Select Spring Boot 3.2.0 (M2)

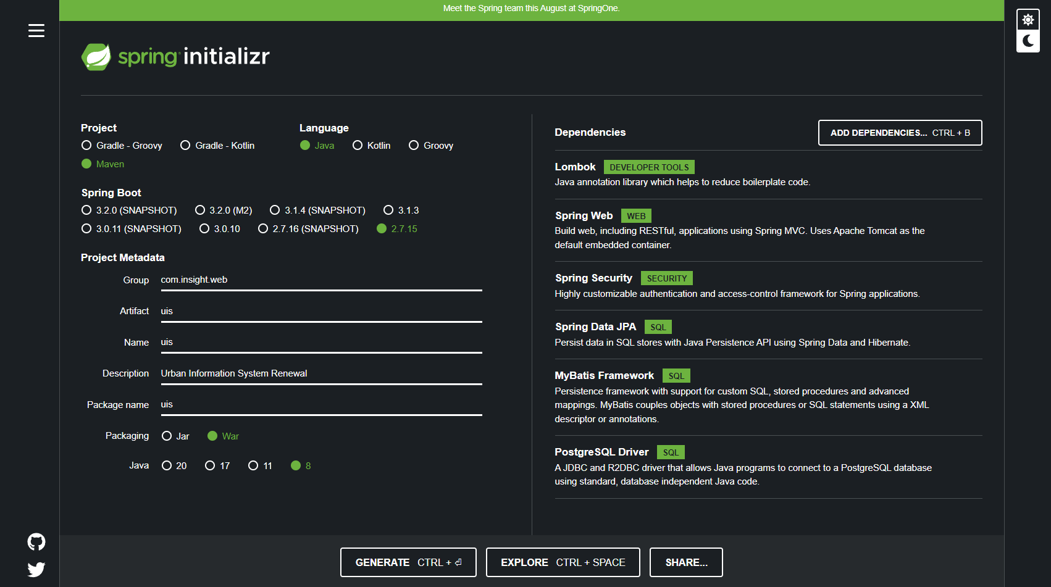coord(224,210)
